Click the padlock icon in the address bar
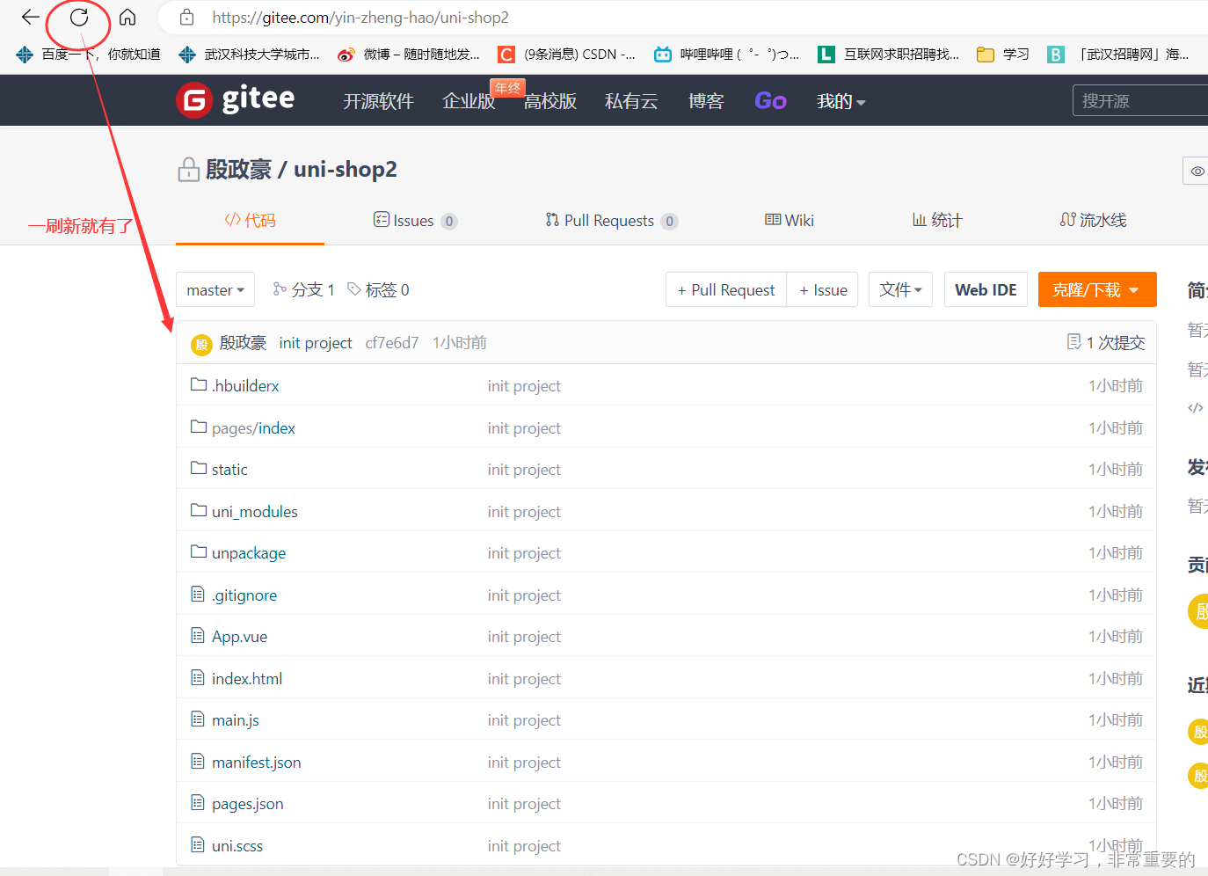This screenshot has width=1208, height=876. coord(186,17)
